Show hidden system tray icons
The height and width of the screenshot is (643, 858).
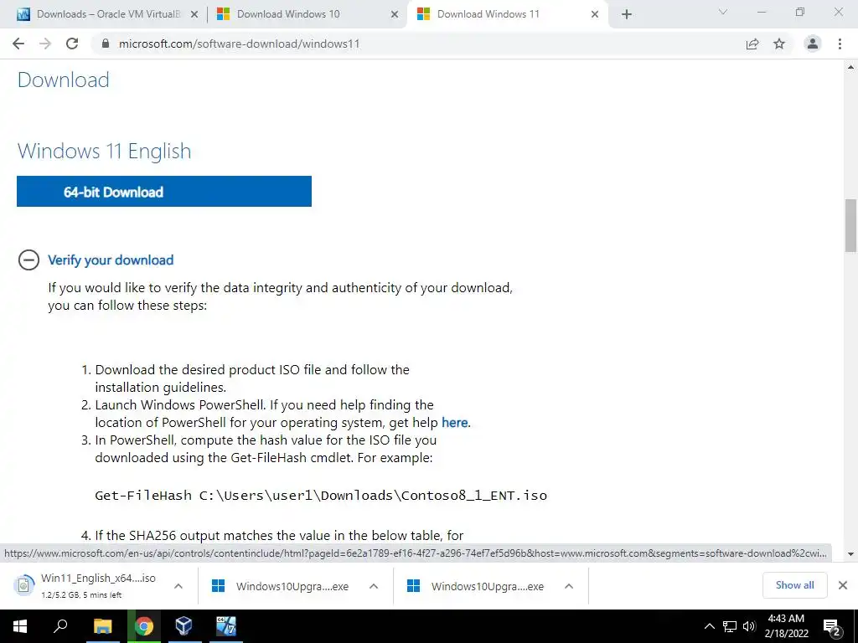coord(709,626)
